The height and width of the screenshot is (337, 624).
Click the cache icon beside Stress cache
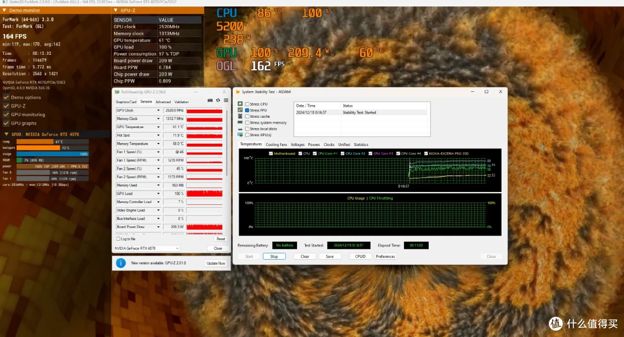(240, 116)
